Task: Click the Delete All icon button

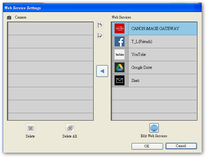Action: pyautogui.click(x=70, y=128)
